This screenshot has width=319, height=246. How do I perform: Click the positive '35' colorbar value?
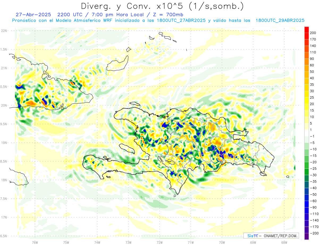[x=312, y=85]
